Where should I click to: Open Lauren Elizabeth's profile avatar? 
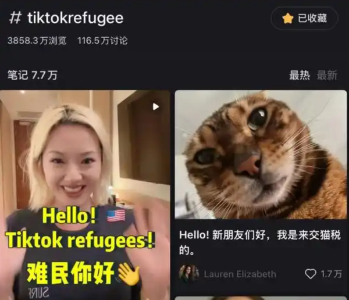[x=188, y=273]
